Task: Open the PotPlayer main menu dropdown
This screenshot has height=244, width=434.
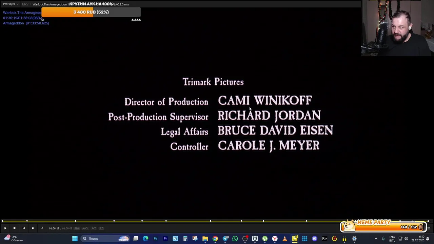Action: [11, 4]
